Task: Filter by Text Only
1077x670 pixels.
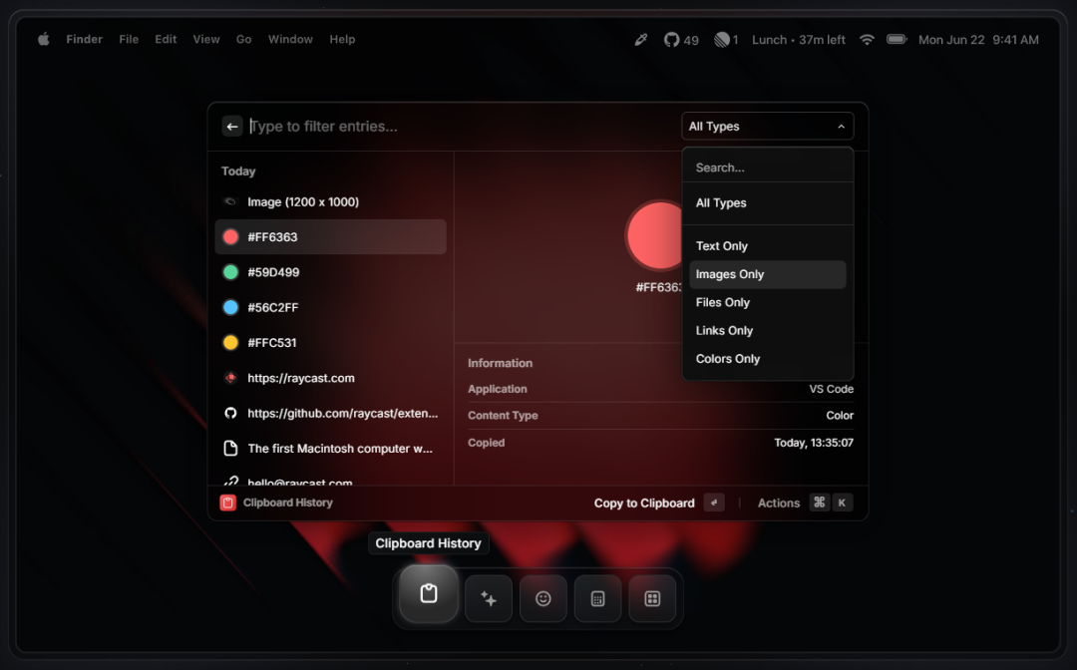Action: (x=767, y=245)
